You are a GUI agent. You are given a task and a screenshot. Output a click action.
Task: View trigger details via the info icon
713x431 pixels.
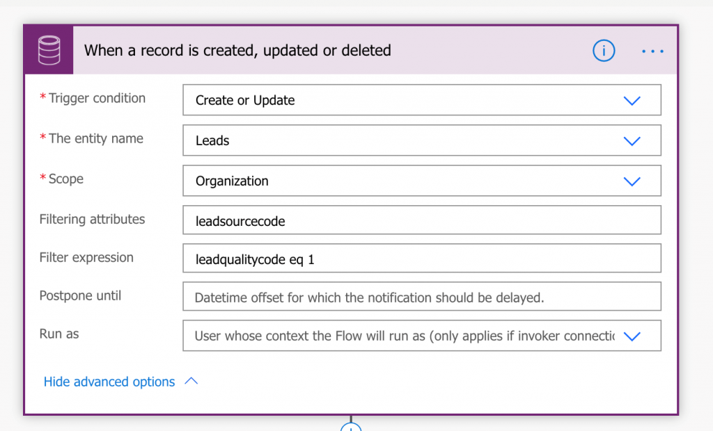click(x=604, y=50)
